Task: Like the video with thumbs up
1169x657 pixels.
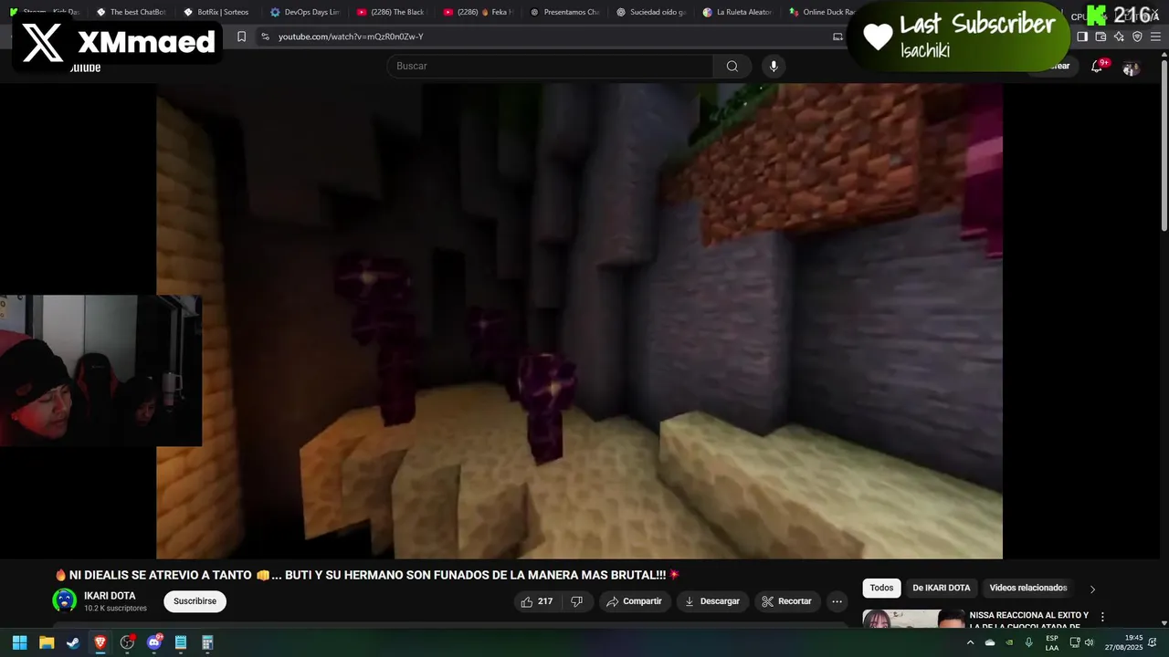Action: (x=537, y=601)
